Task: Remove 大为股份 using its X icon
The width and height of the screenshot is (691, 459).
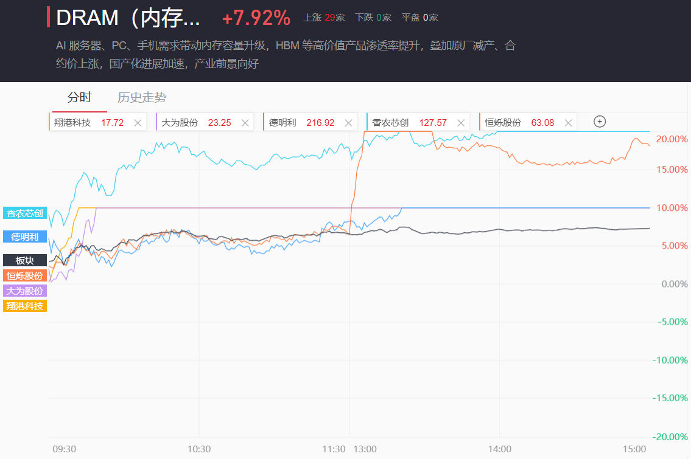Action: [245, 123]
